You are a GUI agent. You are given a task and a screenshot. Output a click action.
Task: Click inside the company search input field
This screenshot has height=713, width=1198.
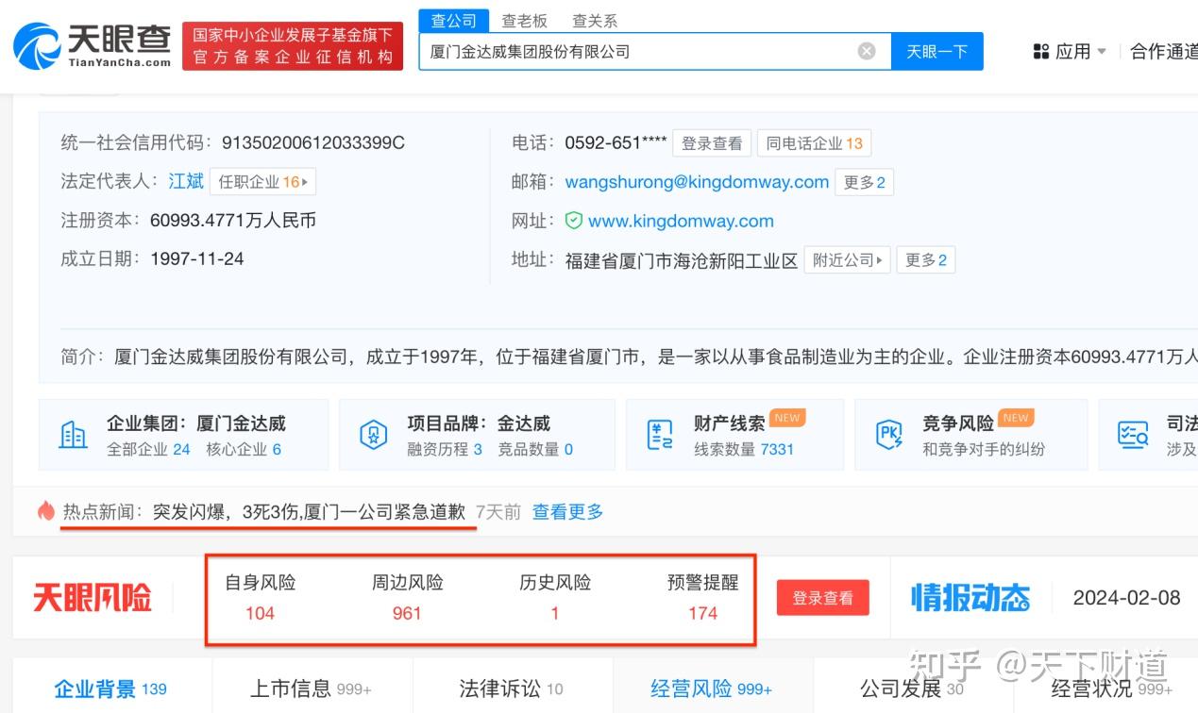click(x=651, y=51)
